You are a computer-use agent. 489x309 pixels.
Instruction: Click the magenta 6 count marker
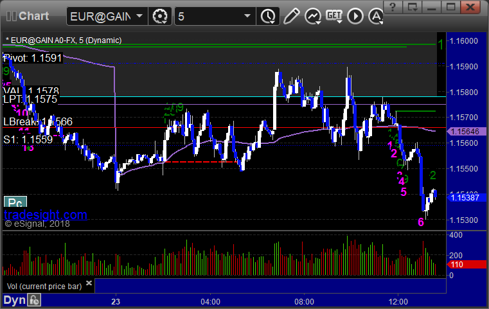click(421, 222)
